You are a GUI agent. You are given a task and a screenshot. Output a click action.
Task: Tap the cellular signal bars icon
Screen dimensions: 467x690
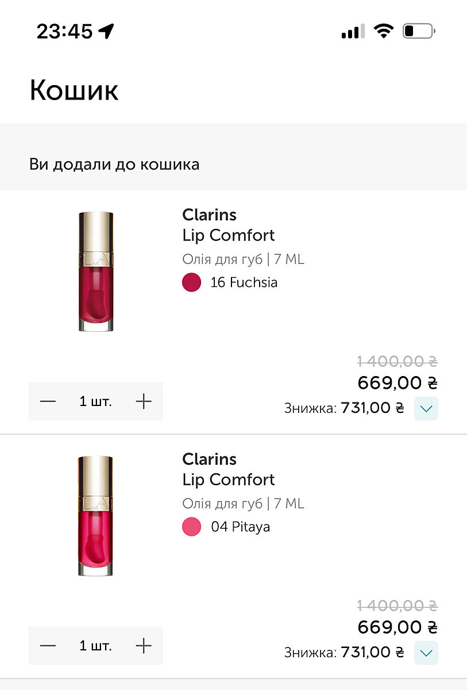353,32
